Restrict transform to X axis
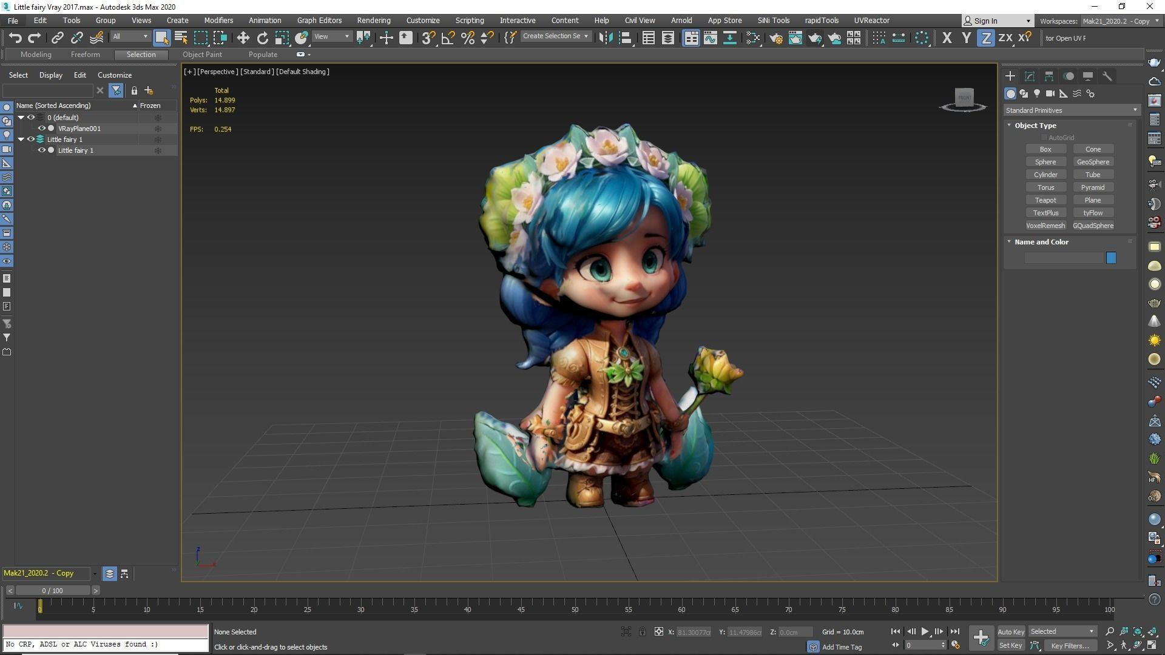 click(x=947, y=38)
